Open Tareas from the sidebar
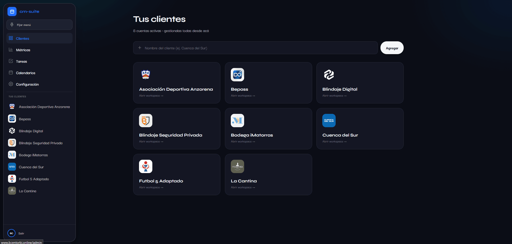The width and height of the screenshot is (512, 244). [x=39, y=61]
